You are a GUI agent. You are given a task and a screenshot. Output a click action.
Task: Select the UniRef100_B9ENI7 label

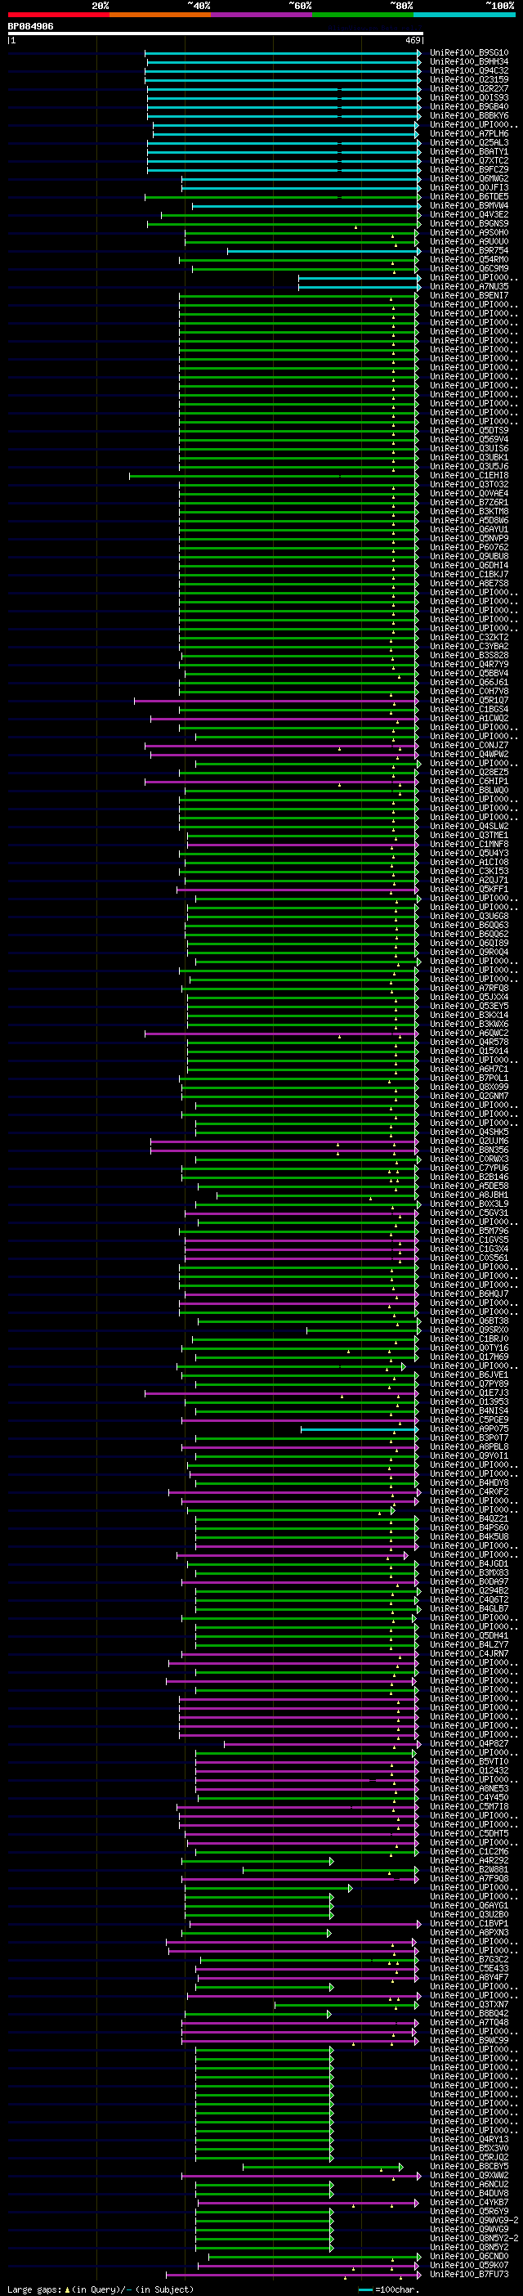tap(468, 296)
